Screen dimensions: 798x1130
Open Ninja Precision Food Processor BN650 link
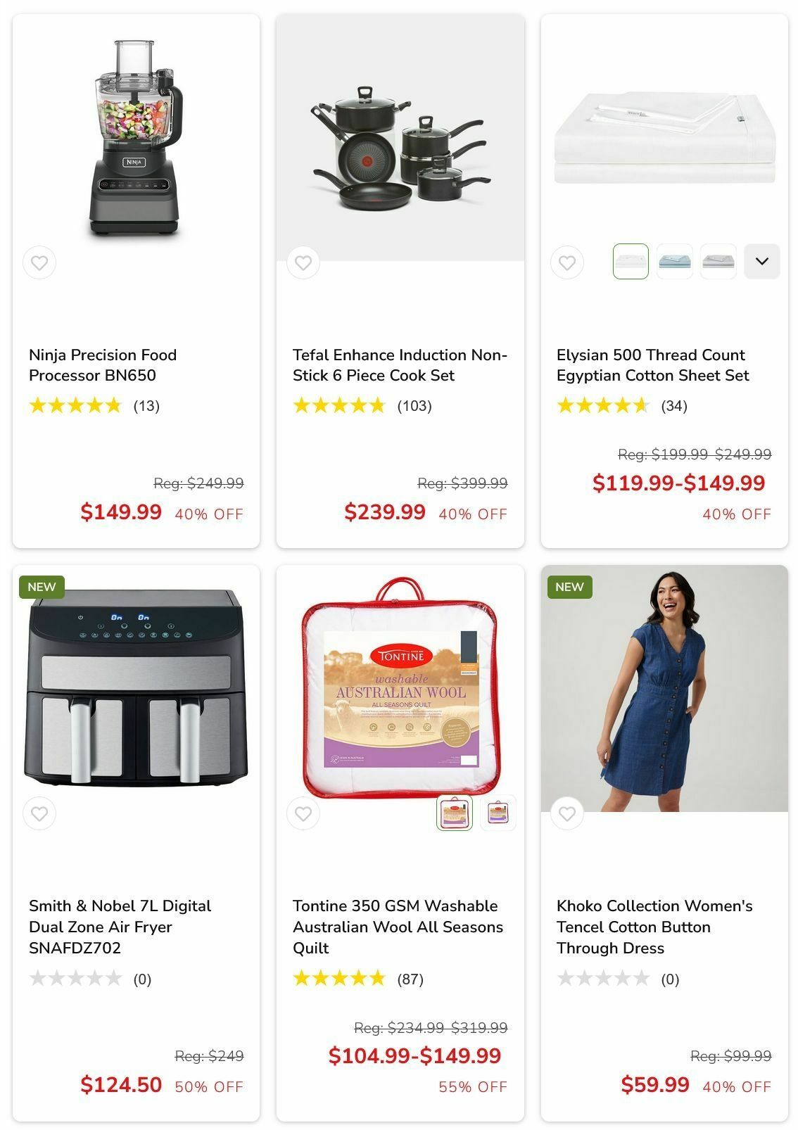[x=103, y=365]
